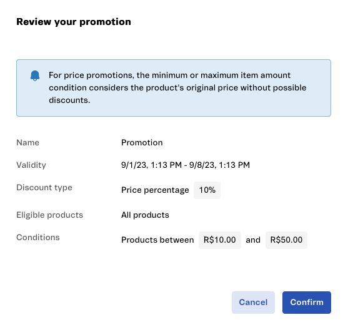Select the 10% discount badge
This screenshot has height=330, width=348.
click(x=207, y=190)
